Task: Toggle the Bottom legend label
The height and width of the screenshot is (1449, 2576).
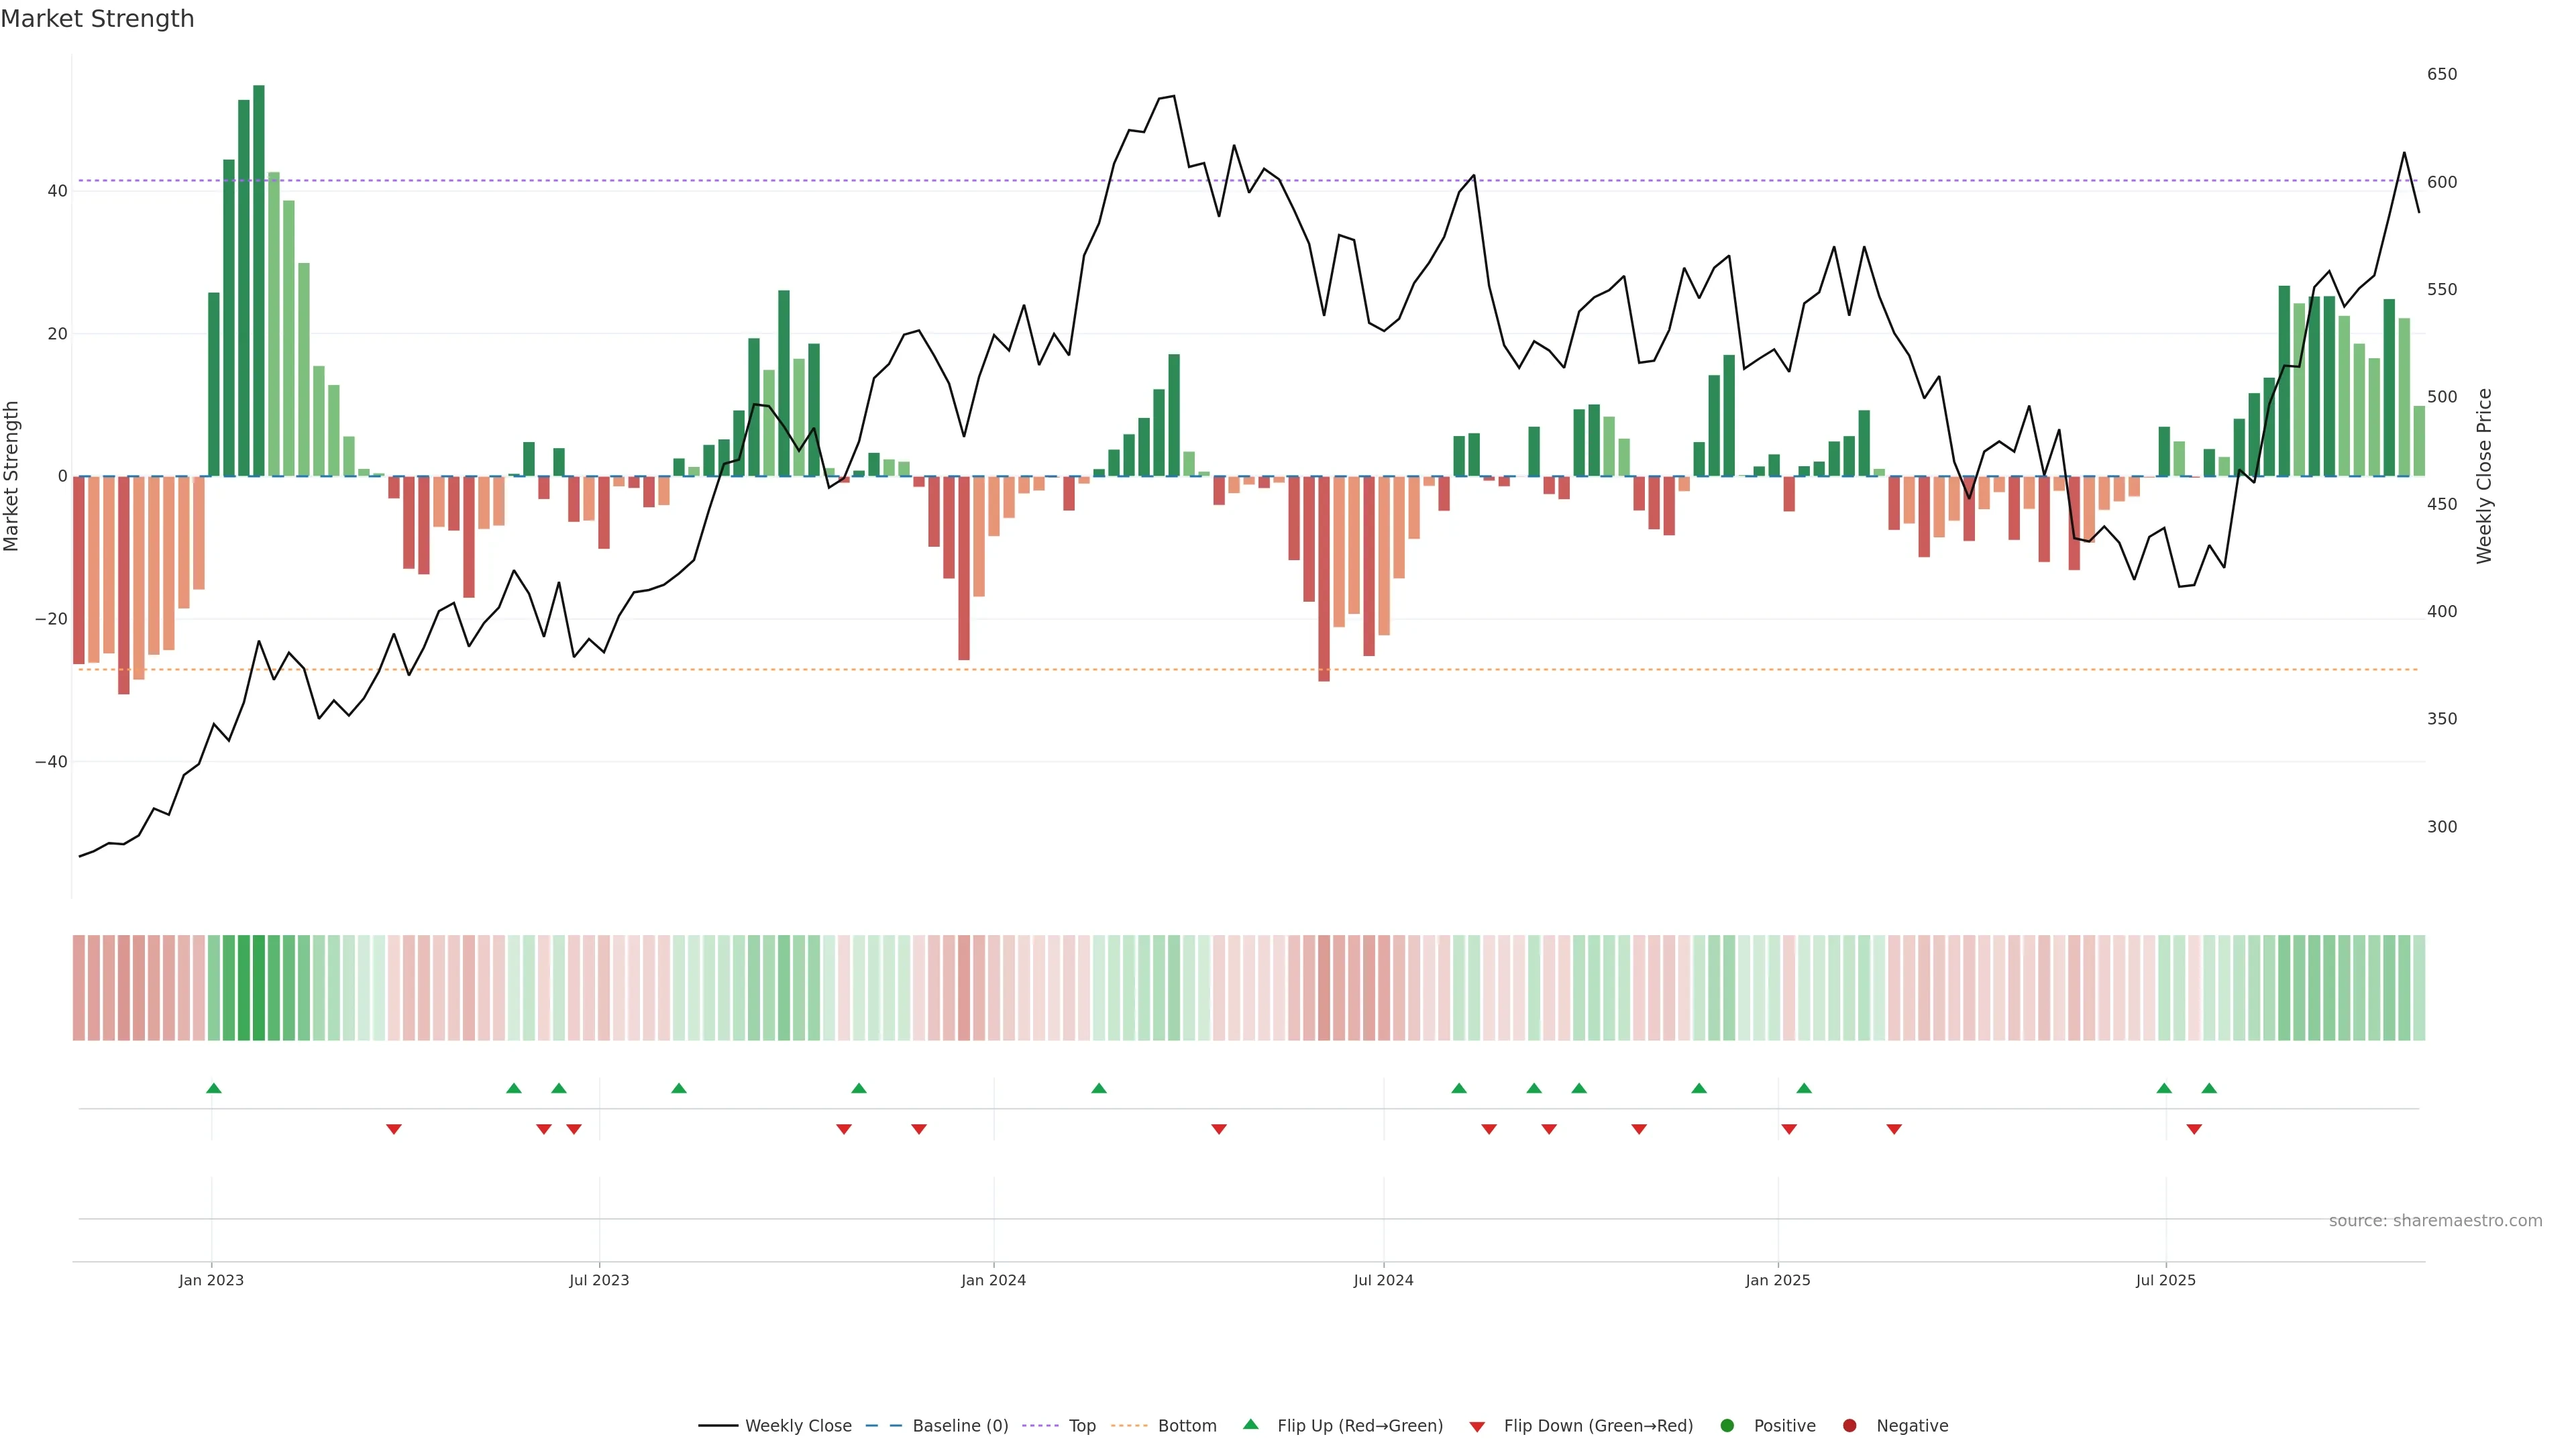Action: pyautogui.click(x=1187, y=1426)
